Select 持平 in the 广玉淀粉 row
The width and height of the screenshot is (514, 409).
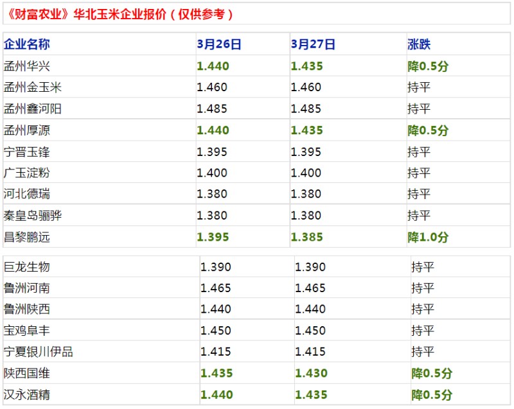click(x=419, y=173)
